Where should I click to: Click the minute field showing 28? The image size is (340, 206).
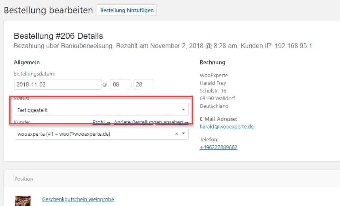tap(143, 84)
